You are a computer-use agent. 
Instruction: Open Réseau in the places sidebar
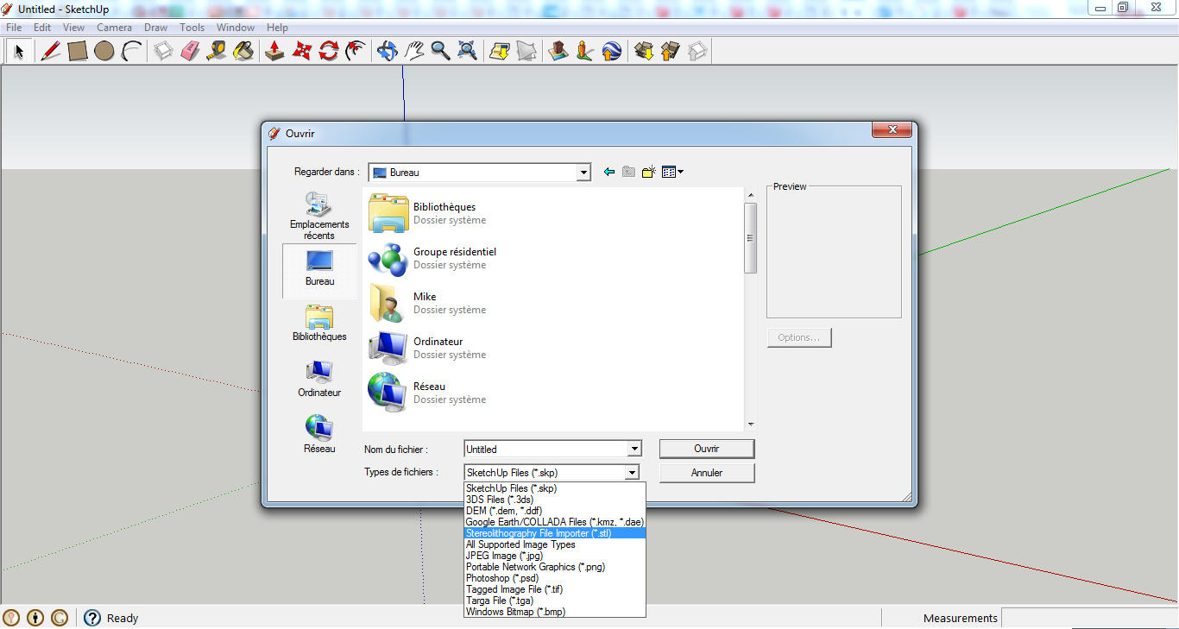(x=319, y=435)
